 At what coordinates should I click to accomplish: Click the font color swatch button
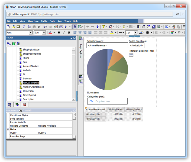click(x=50, y=33)
